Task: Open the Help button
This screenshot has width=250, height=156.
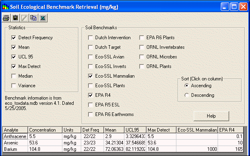Action: [x=211, y=116]
